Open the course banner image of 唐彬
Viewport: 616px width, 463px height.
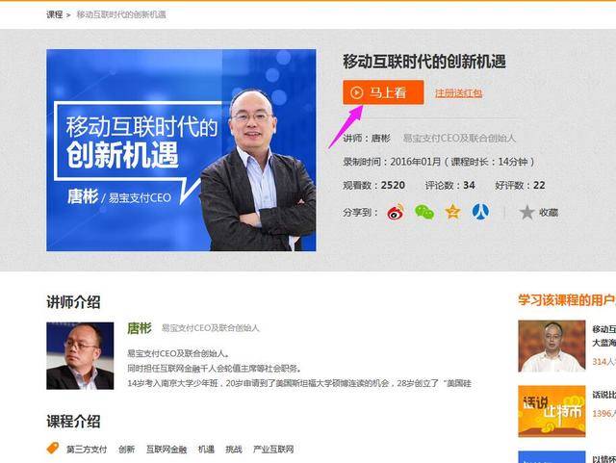tap(181, 150)
